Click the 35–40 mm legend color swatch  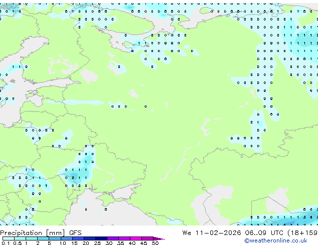(124, 238)
